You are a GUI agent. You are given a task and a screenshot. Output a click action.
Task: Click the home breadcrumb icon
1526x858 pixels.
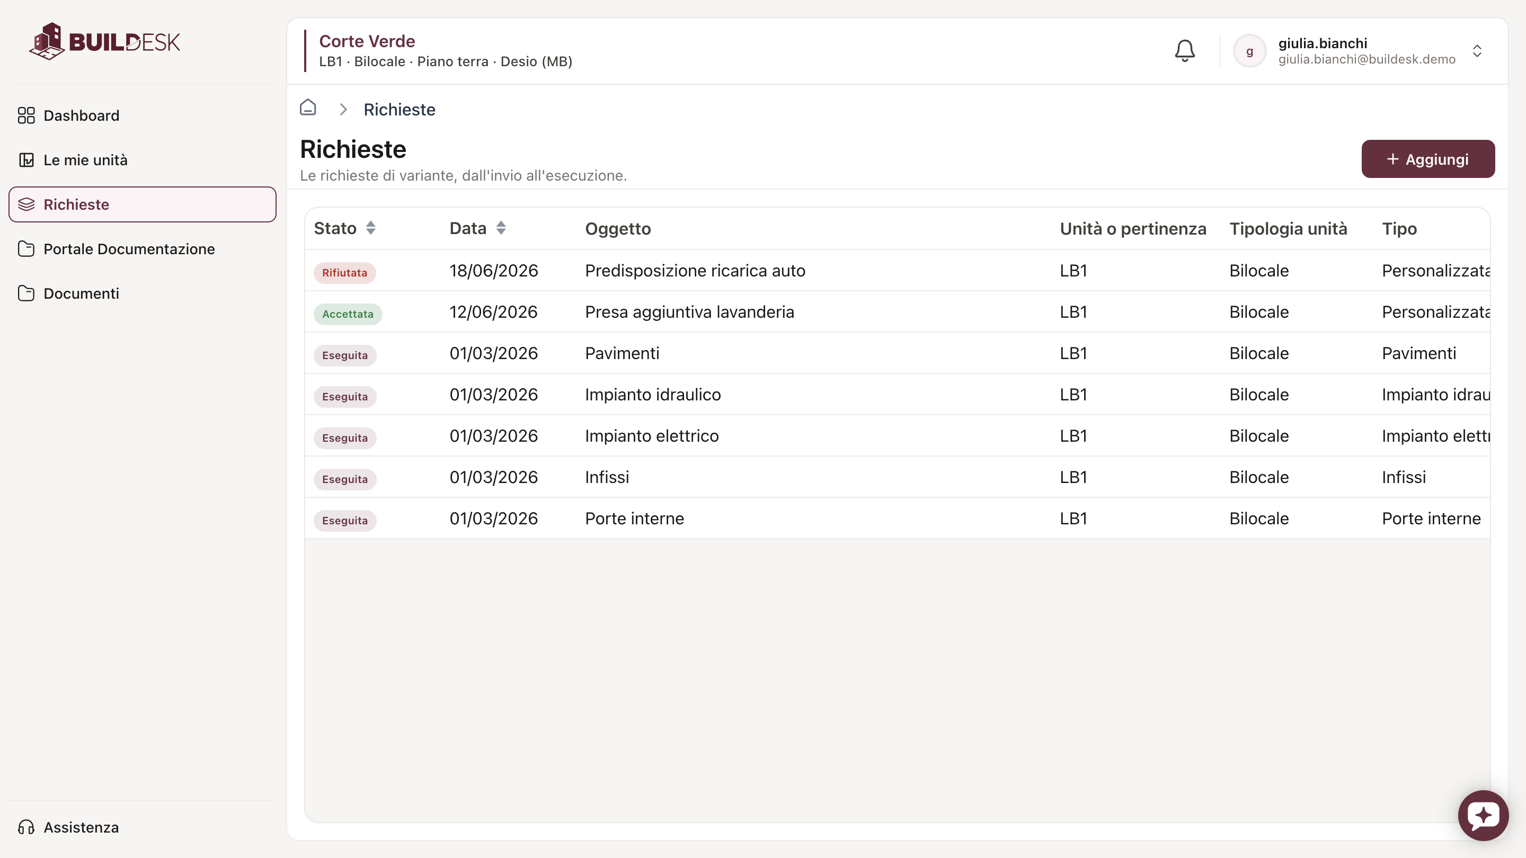tap(308, 108)
